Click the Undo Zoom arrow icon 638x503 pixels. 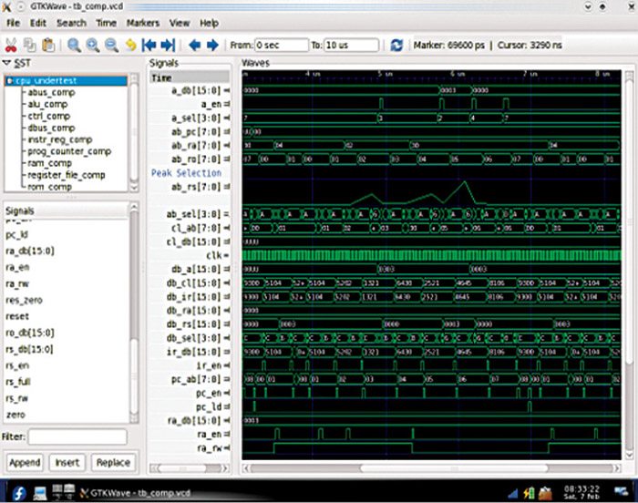[x=130, y=45]
